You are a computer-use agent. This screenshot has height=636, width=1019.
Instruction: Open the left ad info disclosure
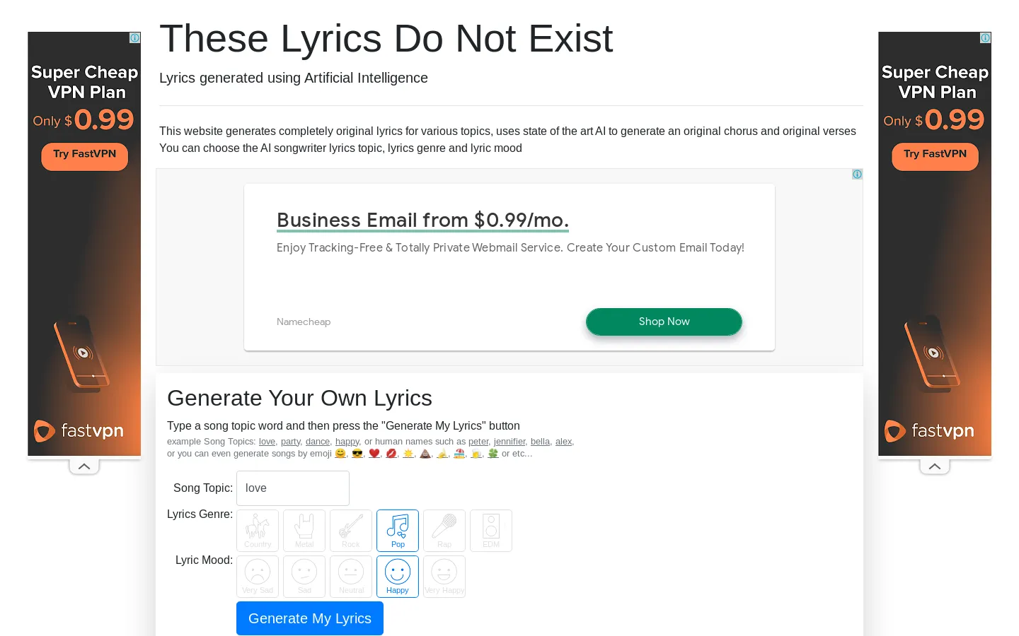click(134, 37)
